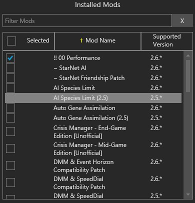The image size is (195, 203).
Task: Select highlighted AI Species Limit (2.5) row
Action: 93,98
